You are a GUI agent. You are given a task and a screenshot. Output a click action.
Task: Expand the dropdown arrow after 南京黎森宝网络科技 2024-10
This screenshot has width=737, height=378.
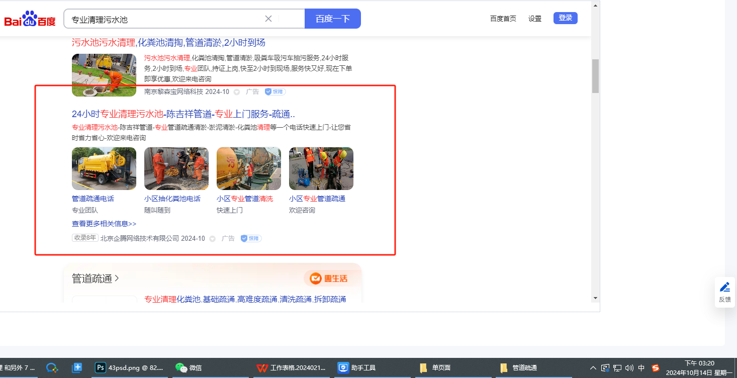[x=237, y=92]
